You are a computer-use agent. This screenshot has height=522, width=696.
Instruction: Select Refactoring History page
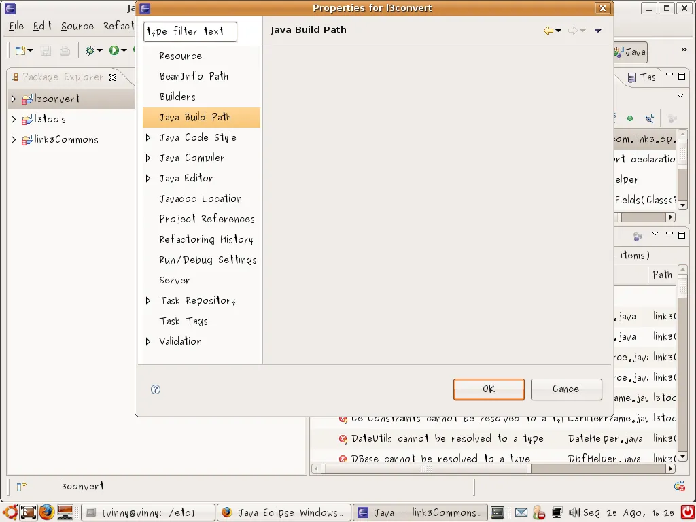pyautogui.click(x=206, y=240)
